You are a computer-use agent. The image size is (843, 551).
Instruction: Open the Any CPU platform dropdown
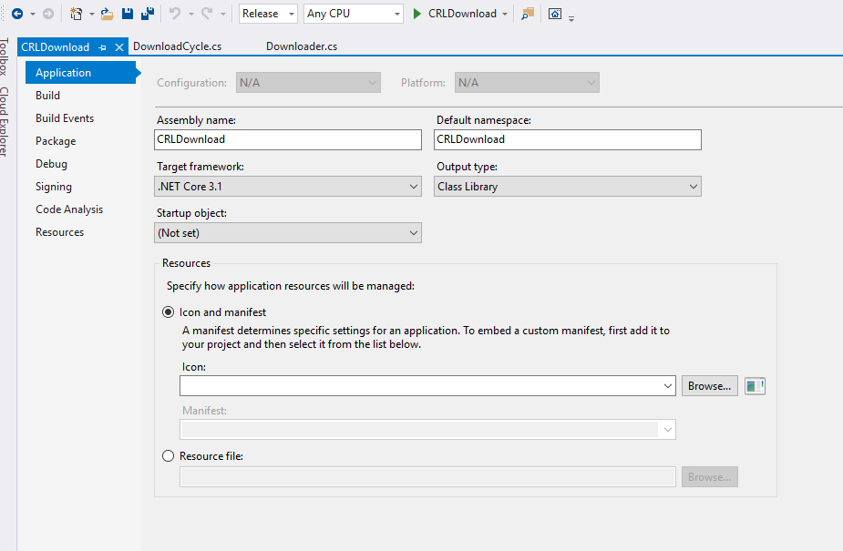point(354,14)
